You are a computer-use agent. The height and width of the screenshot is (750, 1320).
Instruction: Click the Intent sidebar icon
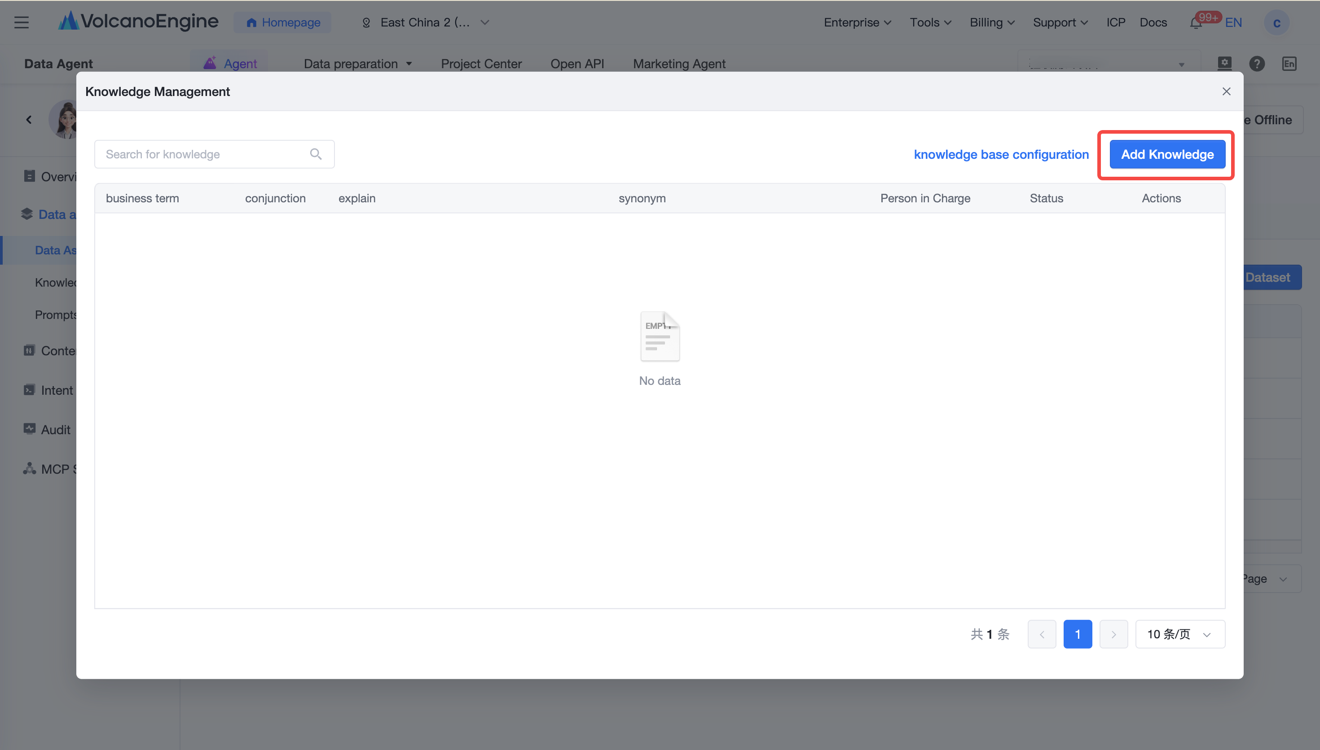click(29, 390)
